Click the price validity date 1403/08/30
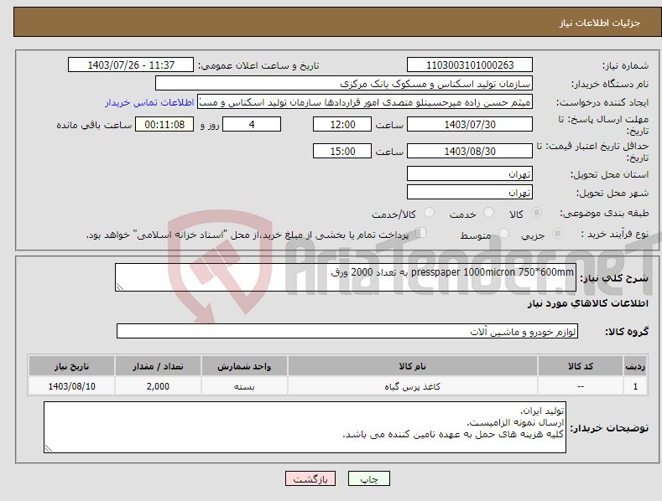 470,151
